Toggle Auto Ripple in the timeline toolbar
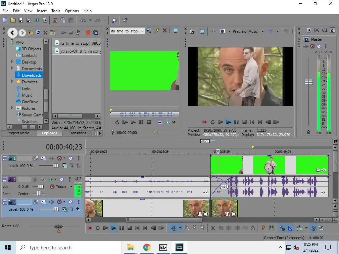The width and height of the screenshot is (339, 254). click(x=299, y=228)
